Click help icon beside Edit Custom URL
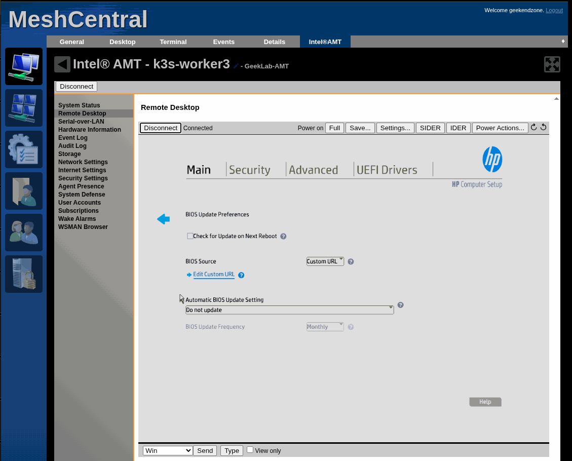Screen dimensions: 572x461 (x=241, y=275)
